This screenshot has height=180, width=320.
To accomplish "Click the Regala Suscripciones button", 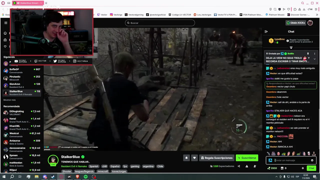I will click(217, 158).
